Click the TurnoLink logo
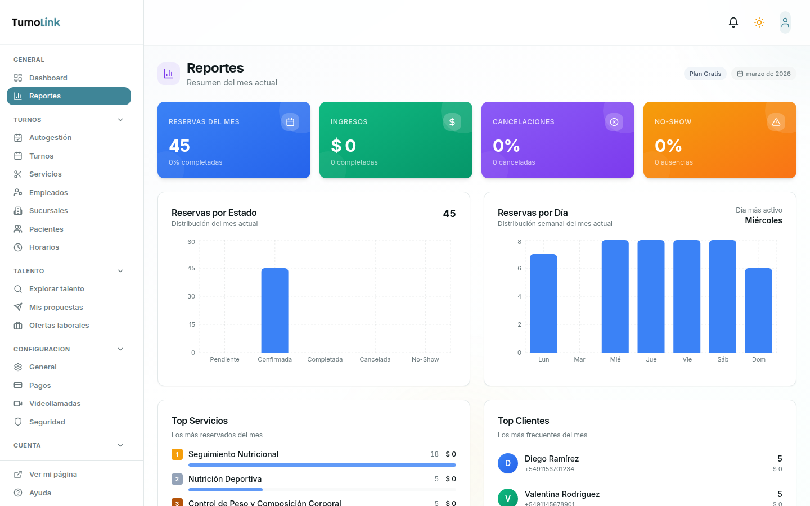 click(36, 22)
